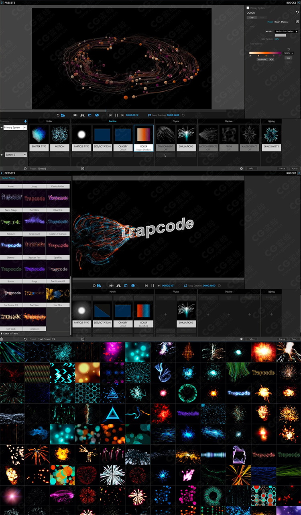This screenshot has width=301, height=515.
Task: Reset the COLOR block settings
Action: pos(297,12)
